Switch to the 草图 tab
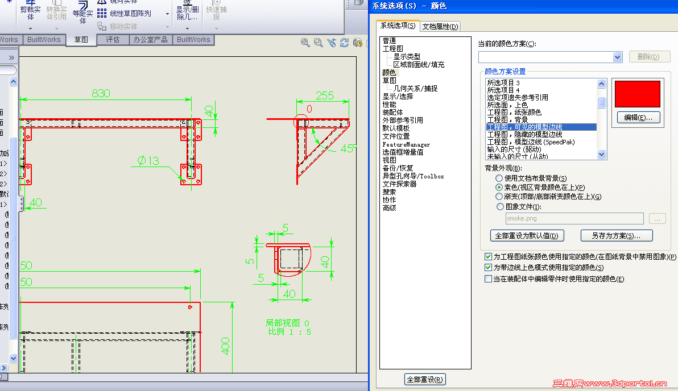 tap(81, 40)
